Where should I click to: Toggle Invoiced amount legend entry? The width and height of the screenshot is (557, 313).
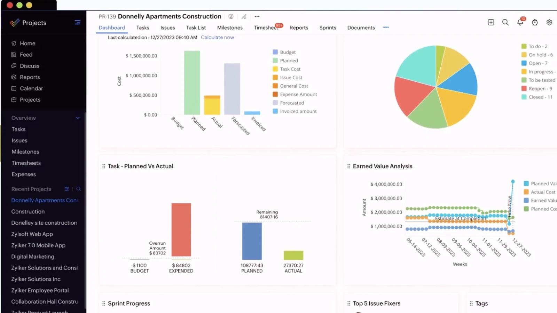pos(295,111)
